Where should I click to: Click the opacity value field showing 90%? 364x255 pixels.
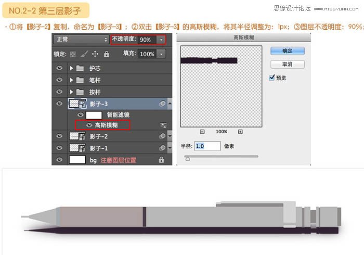click(x=147, y=40)
